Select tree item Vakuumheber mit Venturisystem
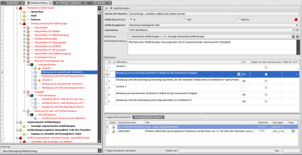Image resolution: width=302 pixels, height=155 pixels. [51, 50]
